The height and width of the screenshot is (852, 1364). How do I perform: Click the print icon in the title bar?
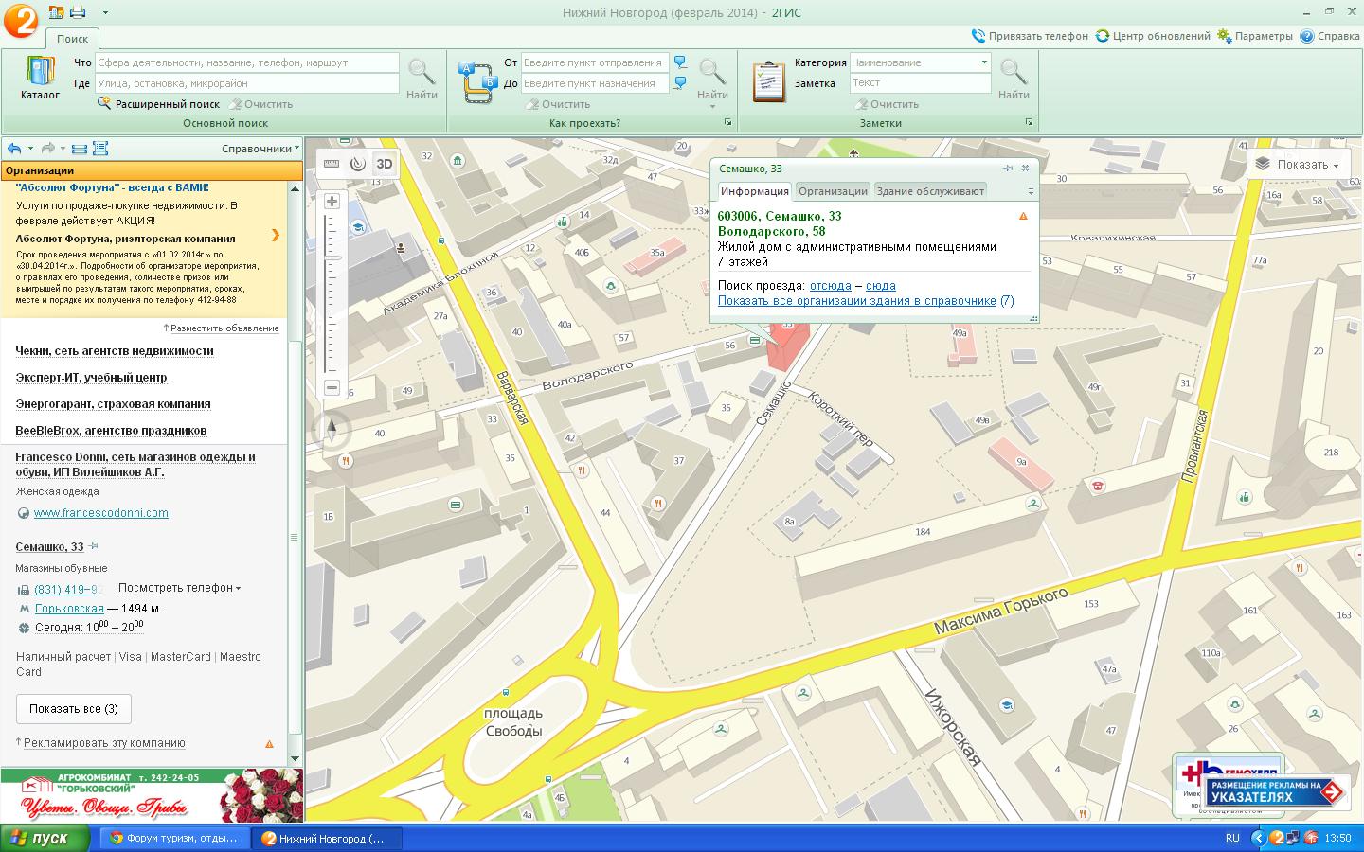point(78,12)
